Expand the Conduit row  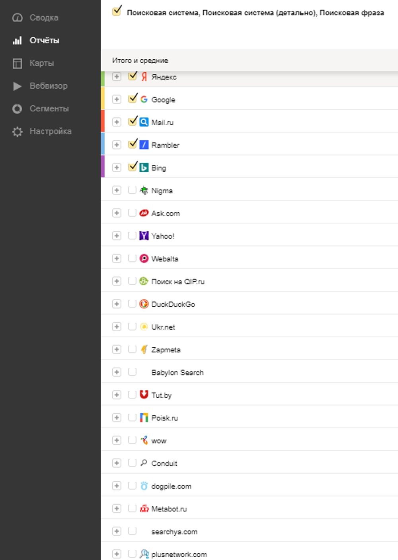pos(116,463)
